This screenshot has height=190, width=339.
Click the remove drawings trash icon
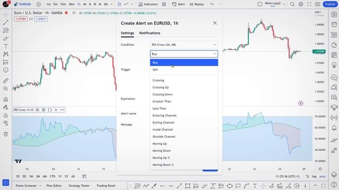pos(6,134)
